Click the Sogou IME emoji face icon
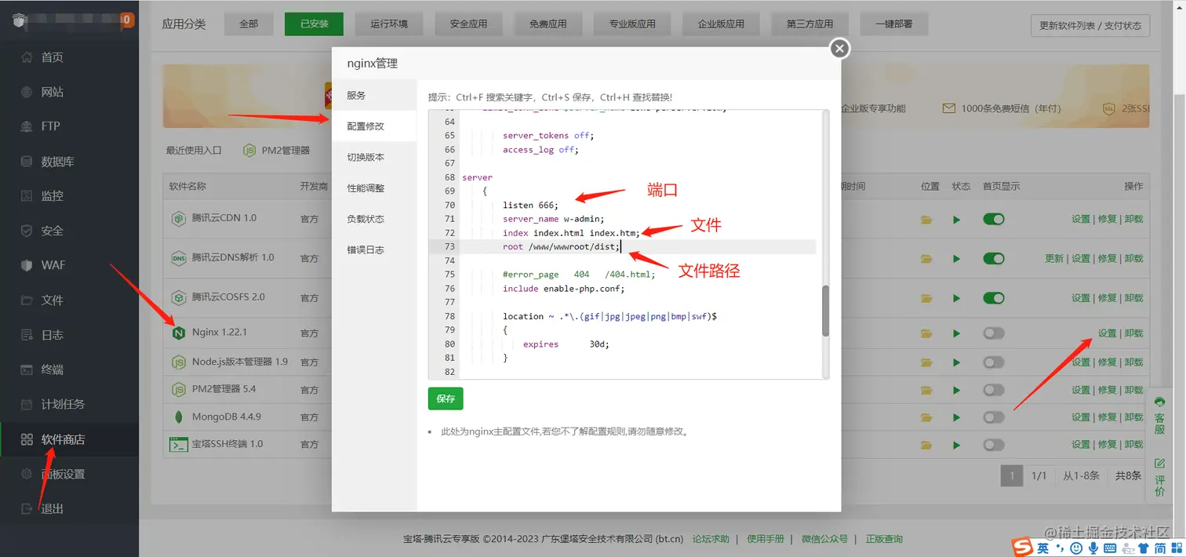The image size is (1186, 557). click(x=1076, y=548)
